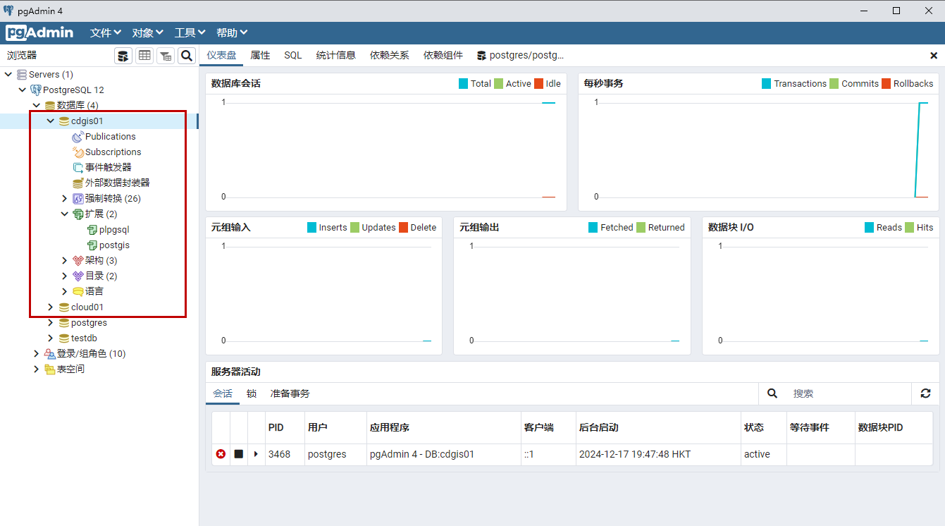This screenshot has height=526, width=945.
Task: Click the 状态 column header
Action: pyautogui.click(x=763, y=427)
